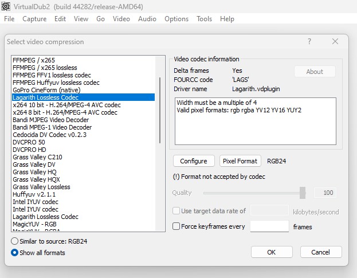Viewport: 357px width, 278px height.
Task: Select 'Similar to source: RGB24' radio button
Action: (x=14, y=241)
